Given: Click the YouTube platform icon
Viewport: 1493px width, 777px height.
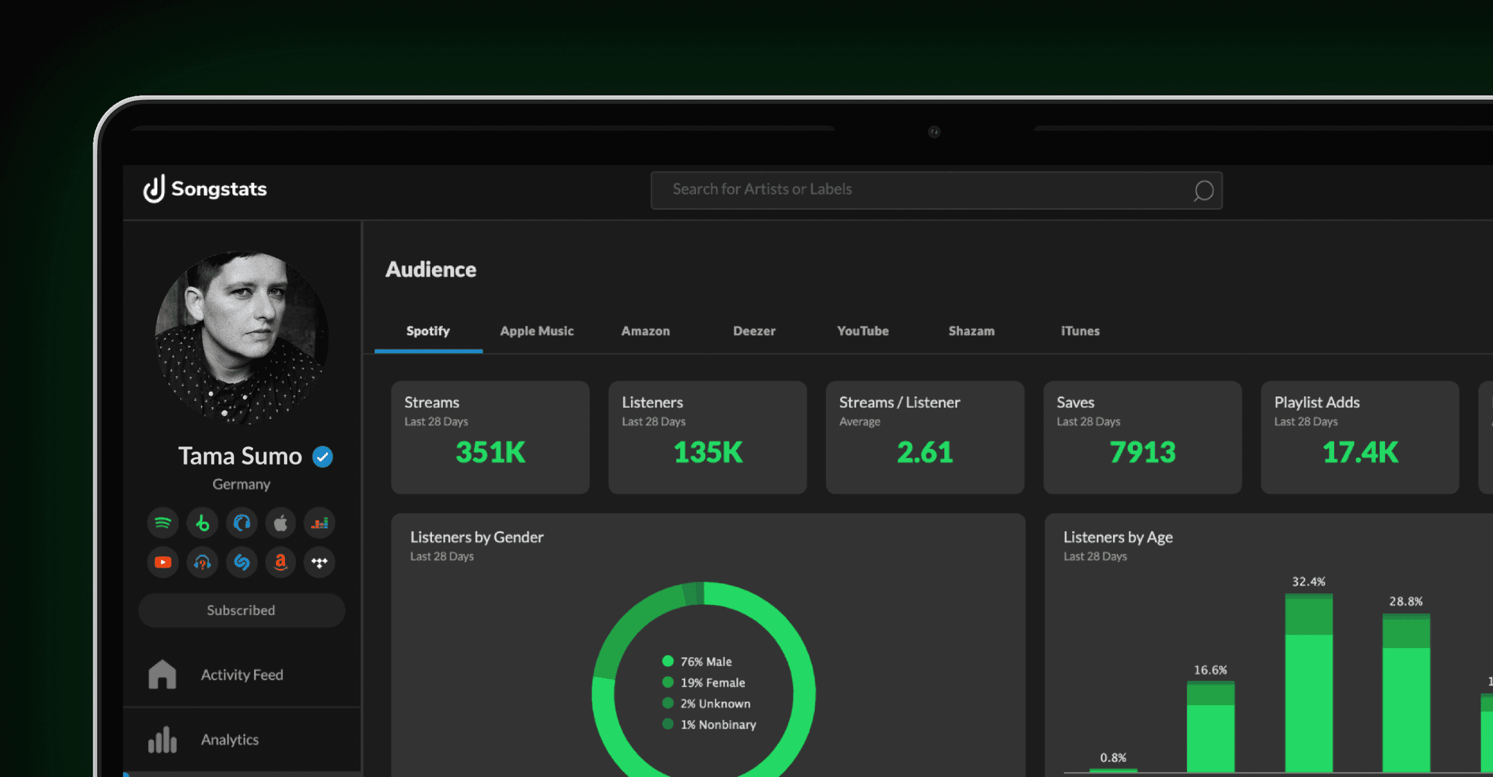Looking at the screenshot, I should pos(163,562).
